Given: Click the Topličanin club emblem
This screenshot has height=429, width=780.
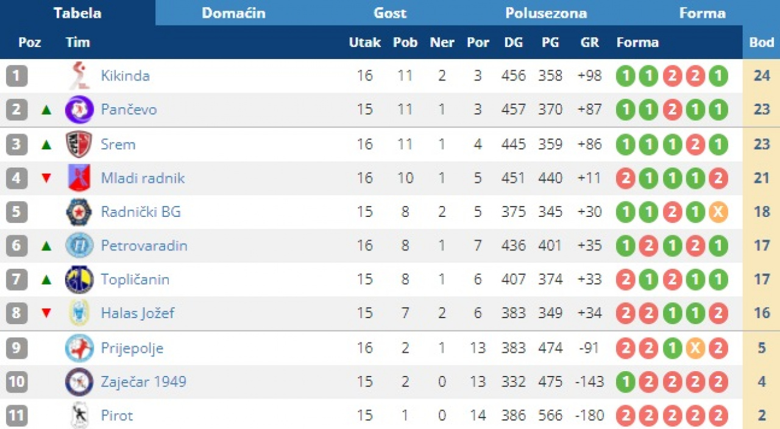Looking at the screenshot, I should coord(79,280).
